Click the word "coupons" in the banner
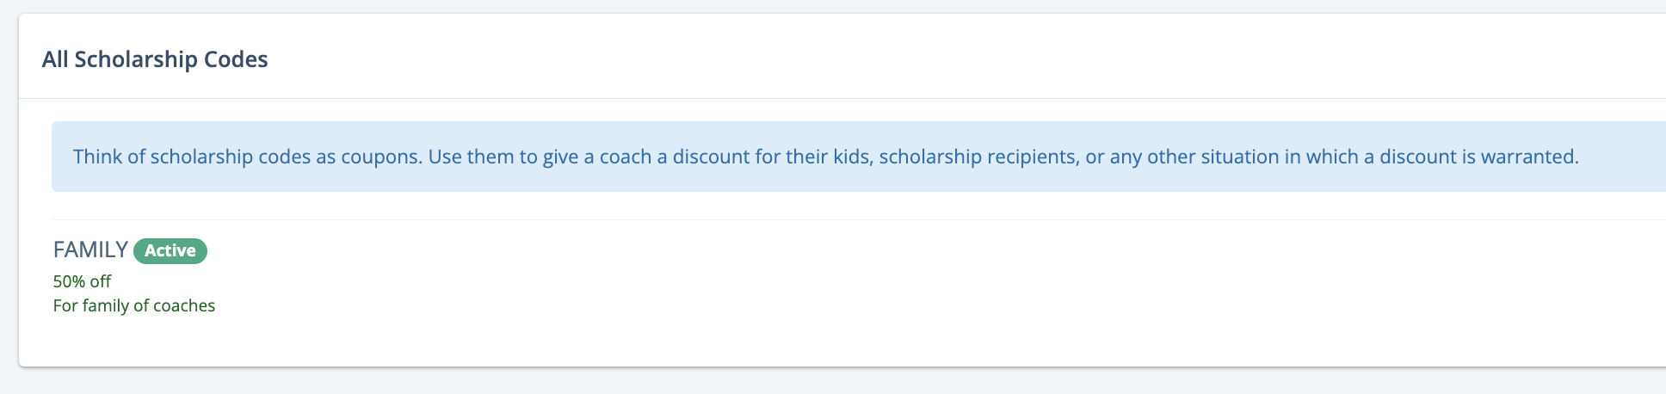This screenshot has width=1666, height=394. pyautogui.click(x=380, y=157)
